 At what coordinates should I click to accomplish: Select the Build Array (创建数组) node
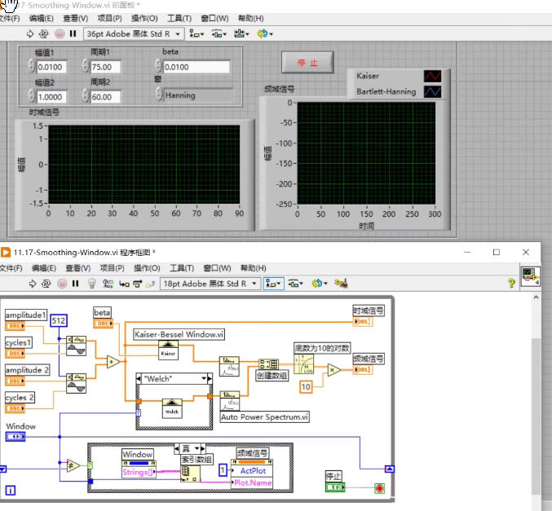[268, 363]
